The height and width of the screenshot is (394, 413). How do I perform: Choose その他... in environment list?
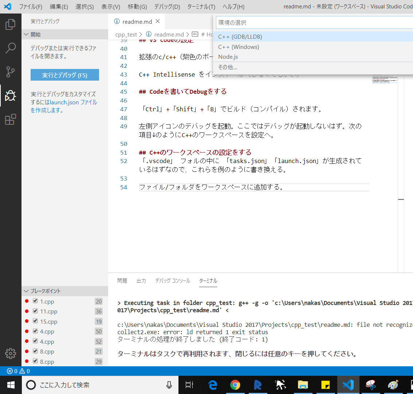[313, 67]
